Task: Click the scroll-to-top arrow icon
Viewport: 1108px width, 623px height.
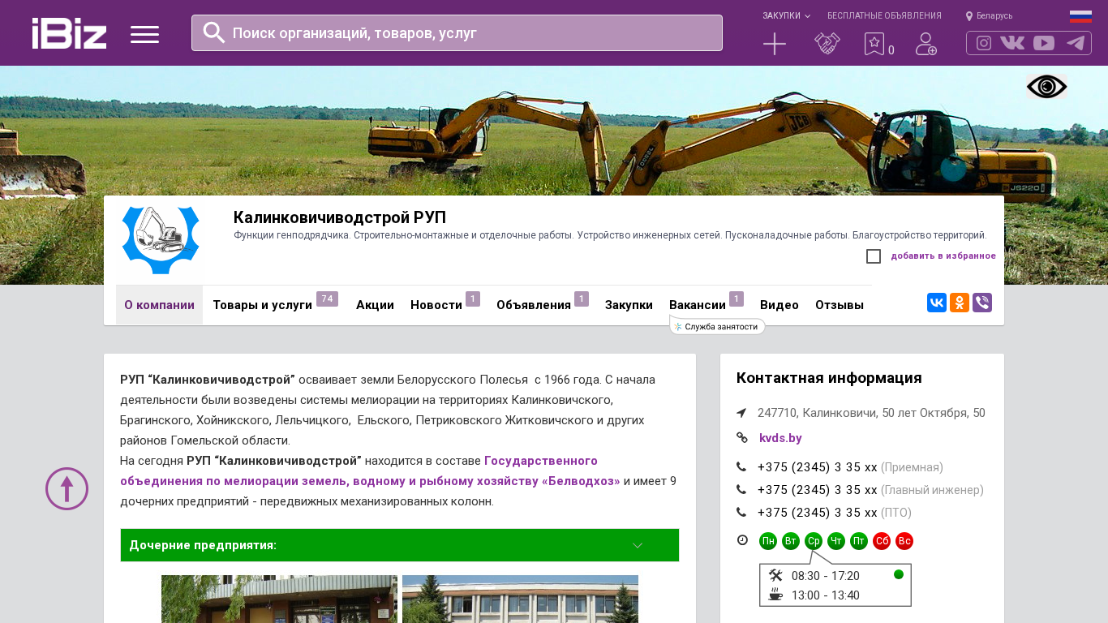Action: [x=67, y=488]
